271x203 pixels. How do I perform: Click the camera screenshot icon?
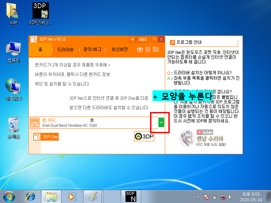[156, 49]
